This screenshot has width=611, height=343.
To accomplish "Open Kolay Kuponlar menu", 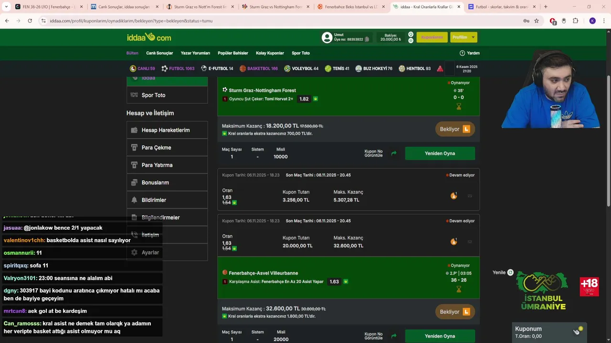I will [x=270, y=53].
